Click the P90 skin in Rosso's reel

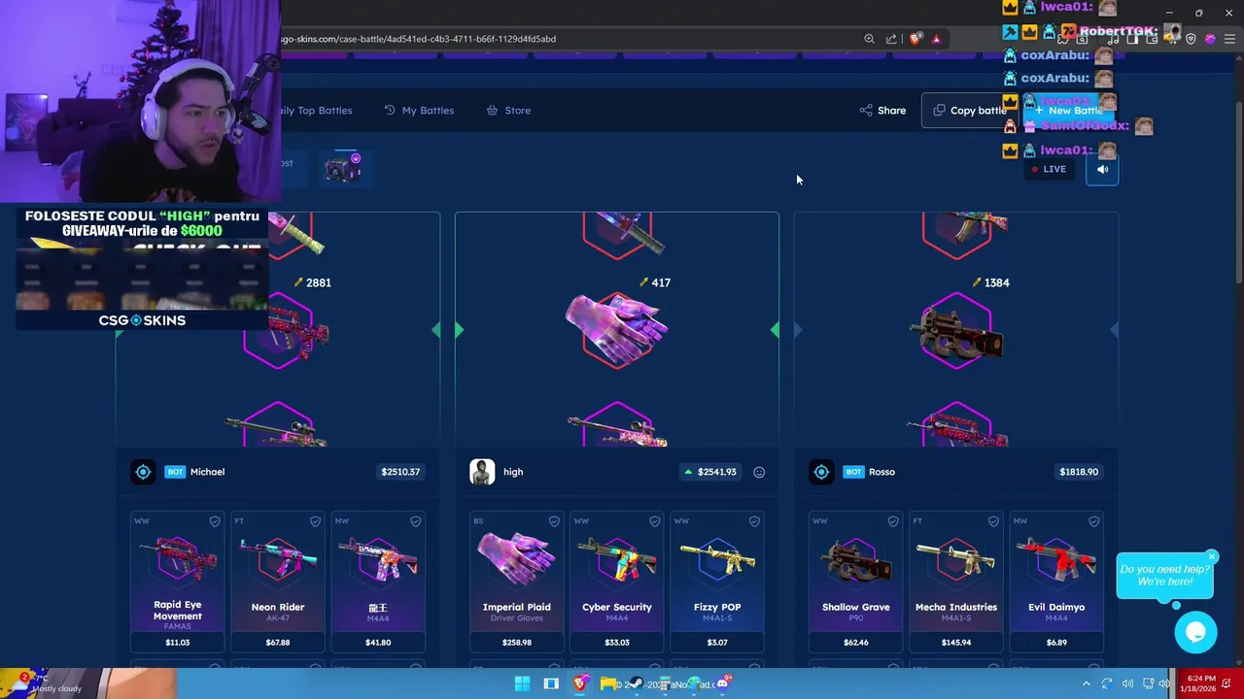957,333
